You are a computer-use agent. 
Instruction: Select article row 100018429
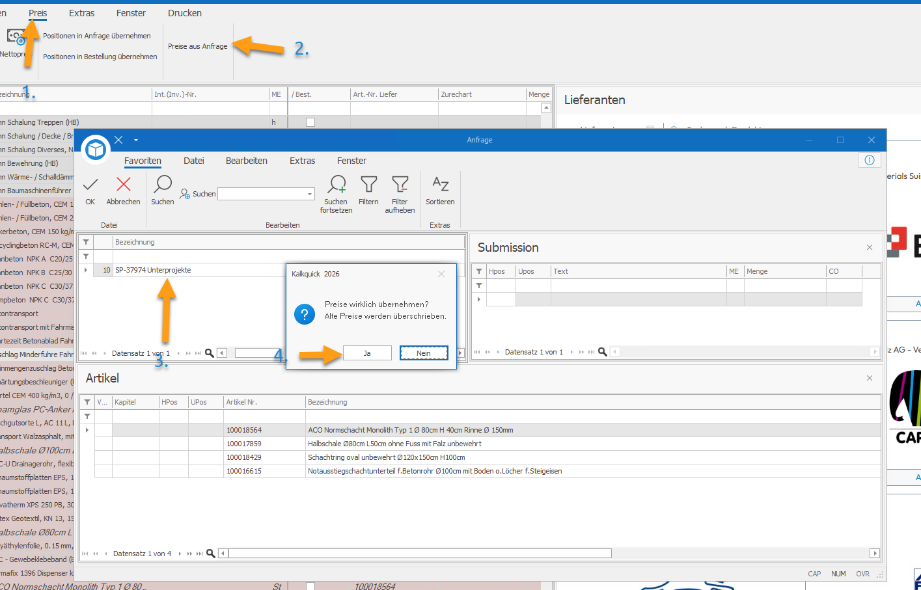[x=488, y=457]
